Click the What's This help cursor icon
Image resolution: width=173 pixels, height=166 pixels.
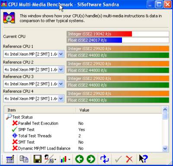click(x=143, y=159)
